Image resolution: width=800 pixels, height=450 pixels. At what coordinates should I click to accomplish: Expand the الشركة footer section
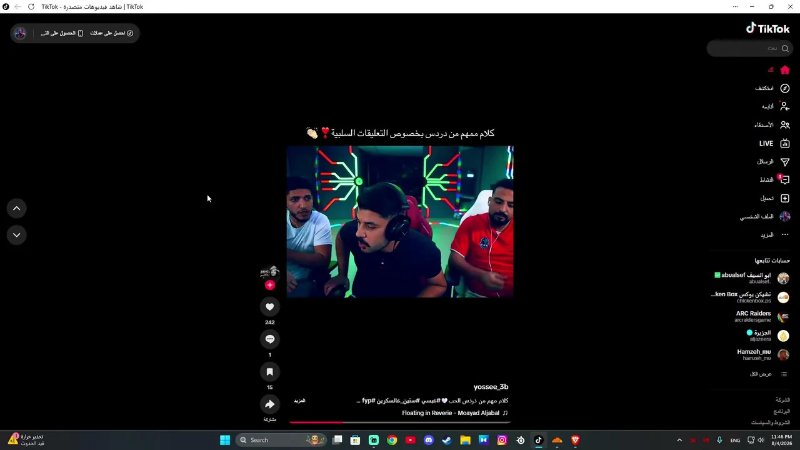782,400
